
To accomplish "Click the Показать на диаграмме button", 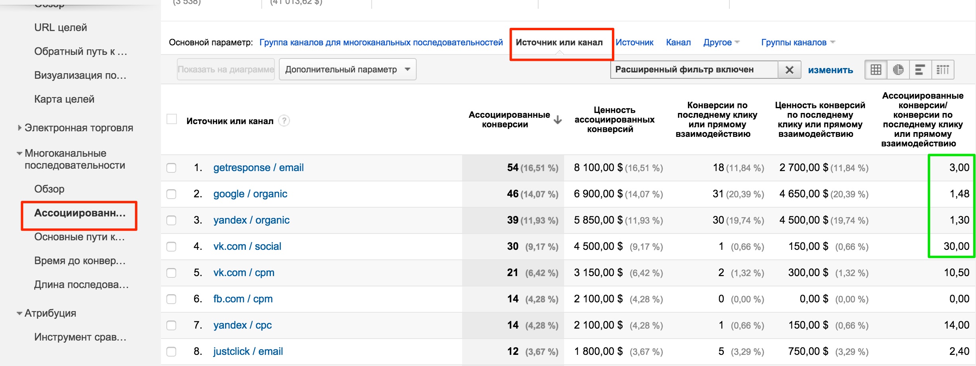I will 226,70.
